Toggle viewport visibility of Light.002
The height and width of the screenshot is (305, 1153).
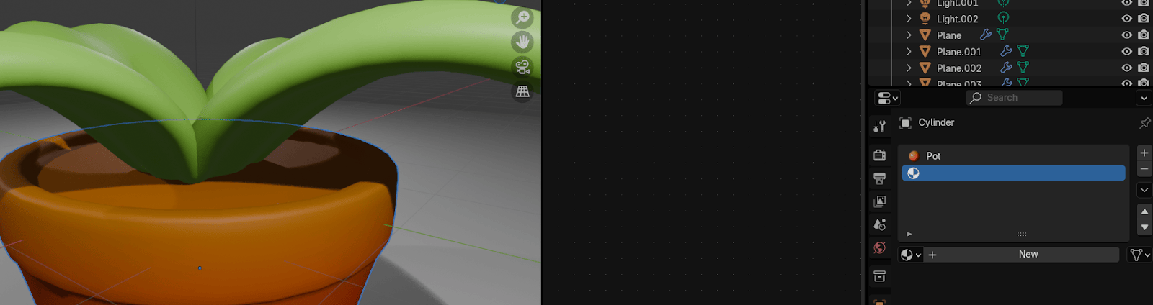click(x=1126, y=19)
